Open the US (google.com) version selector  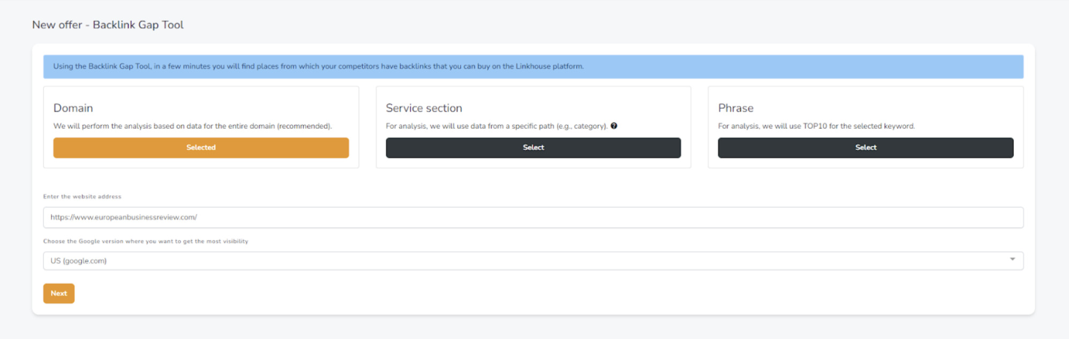(x=532, y=261)
